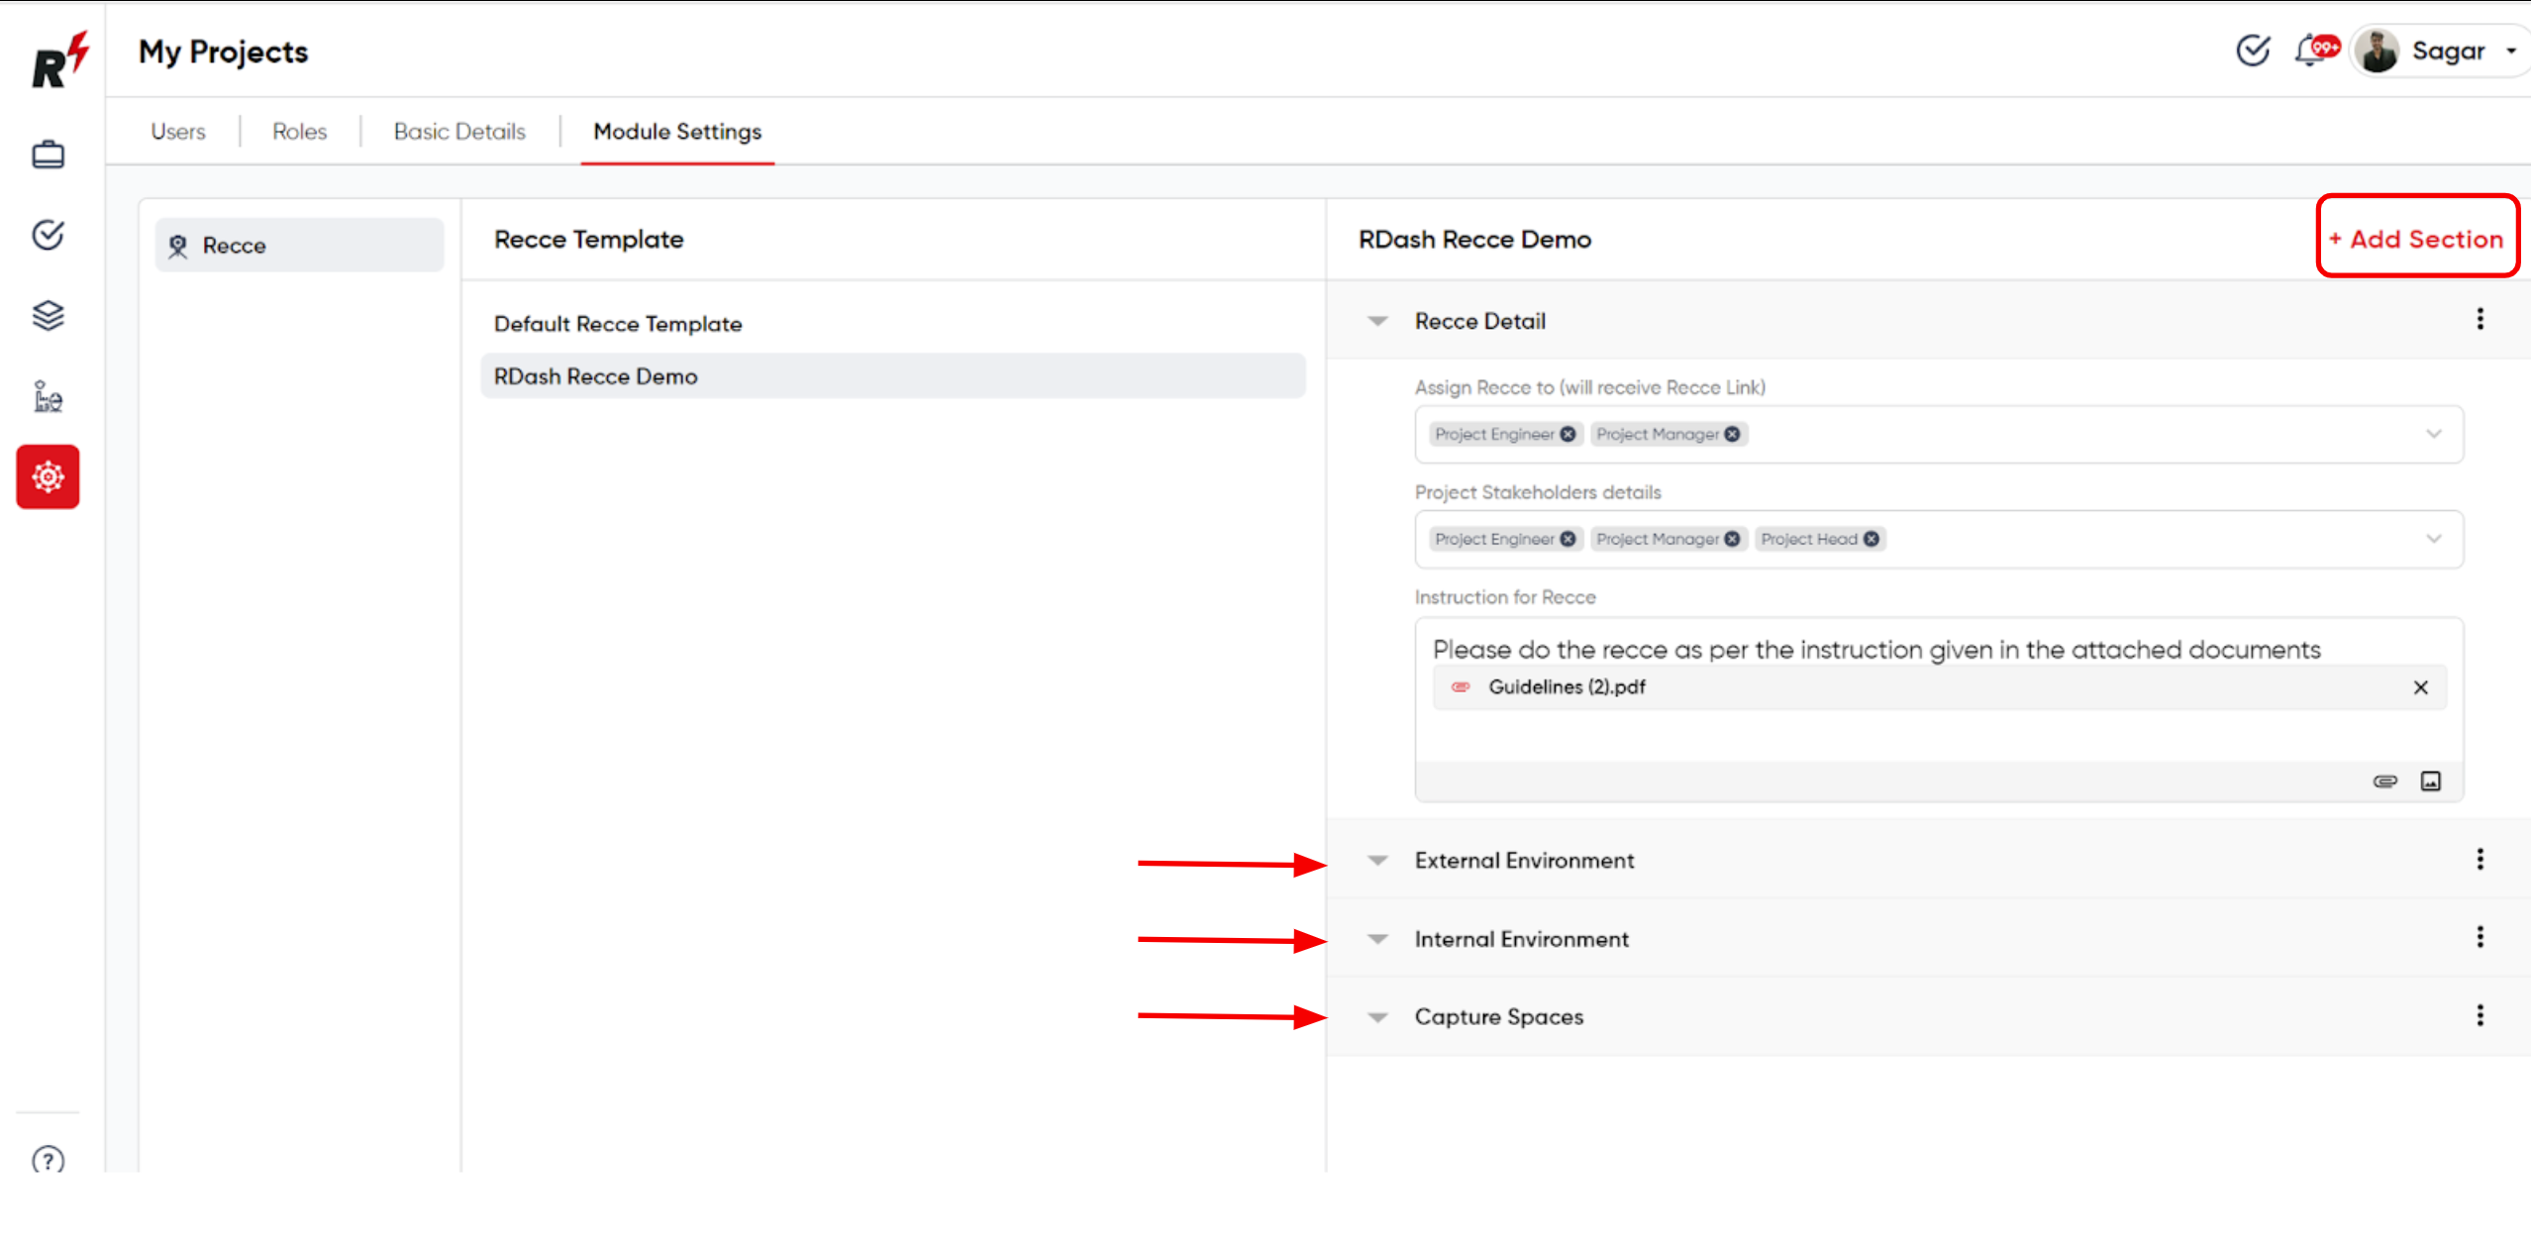
Task: Open the Project Stakeholders details dropdown arrow
Action: click(x=2433, y=539)
